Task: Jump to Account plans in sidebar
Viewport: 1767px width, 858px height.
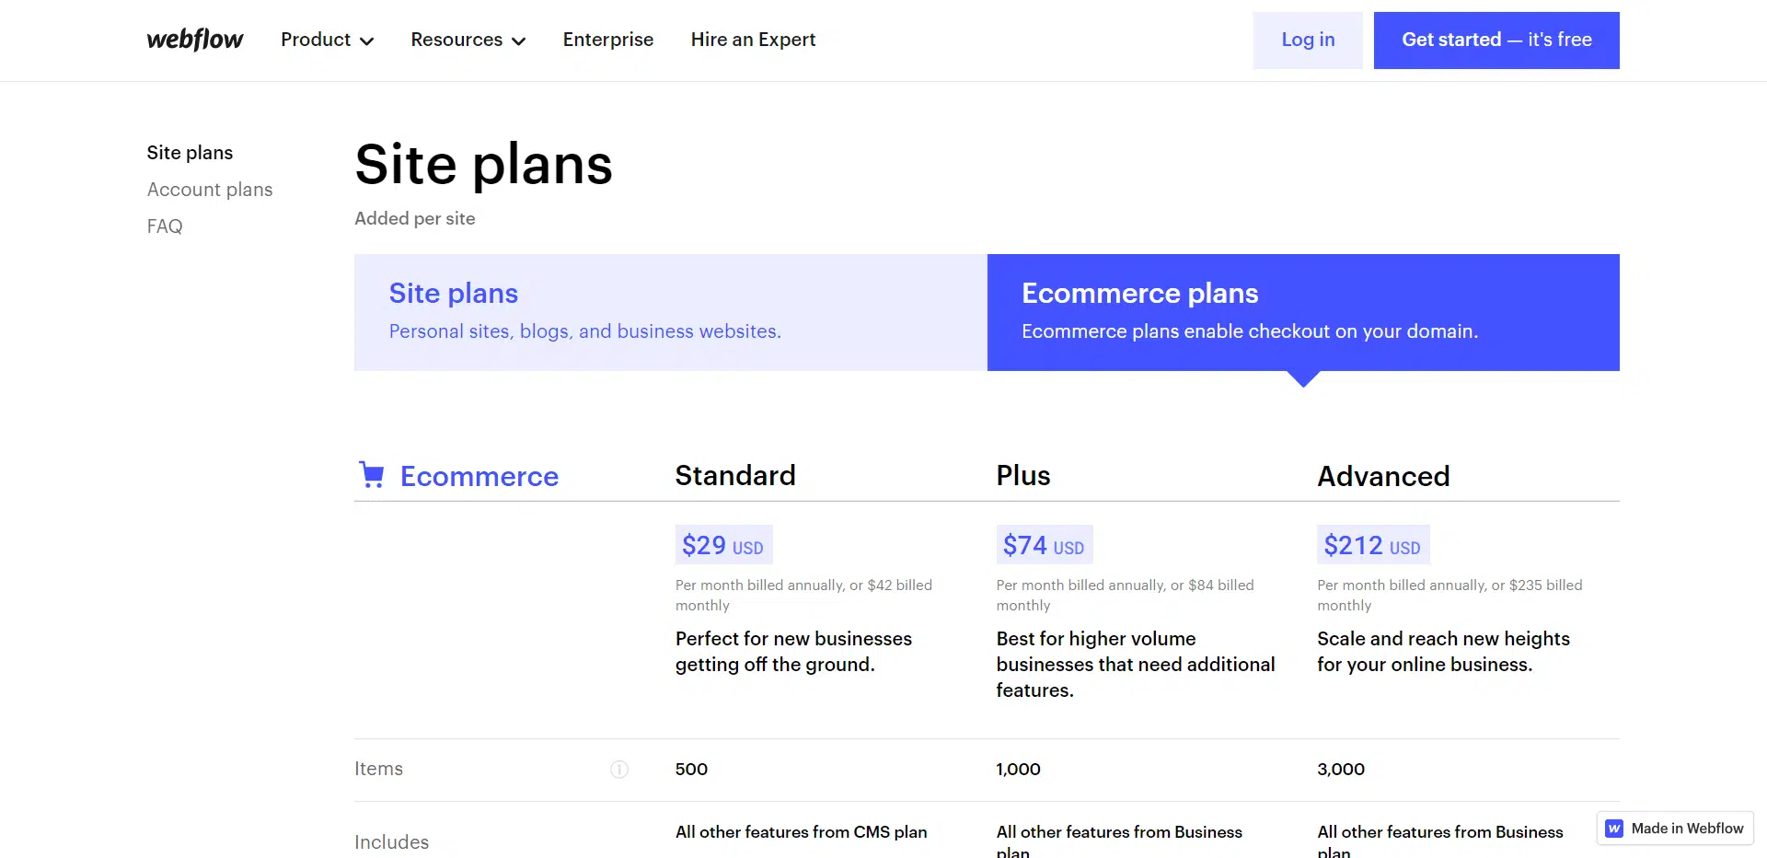Action: (210, 190)
